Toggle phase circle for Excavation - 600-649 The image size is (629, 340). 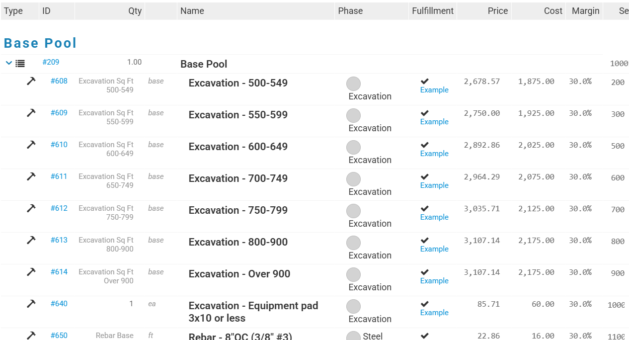click(353, 147)
